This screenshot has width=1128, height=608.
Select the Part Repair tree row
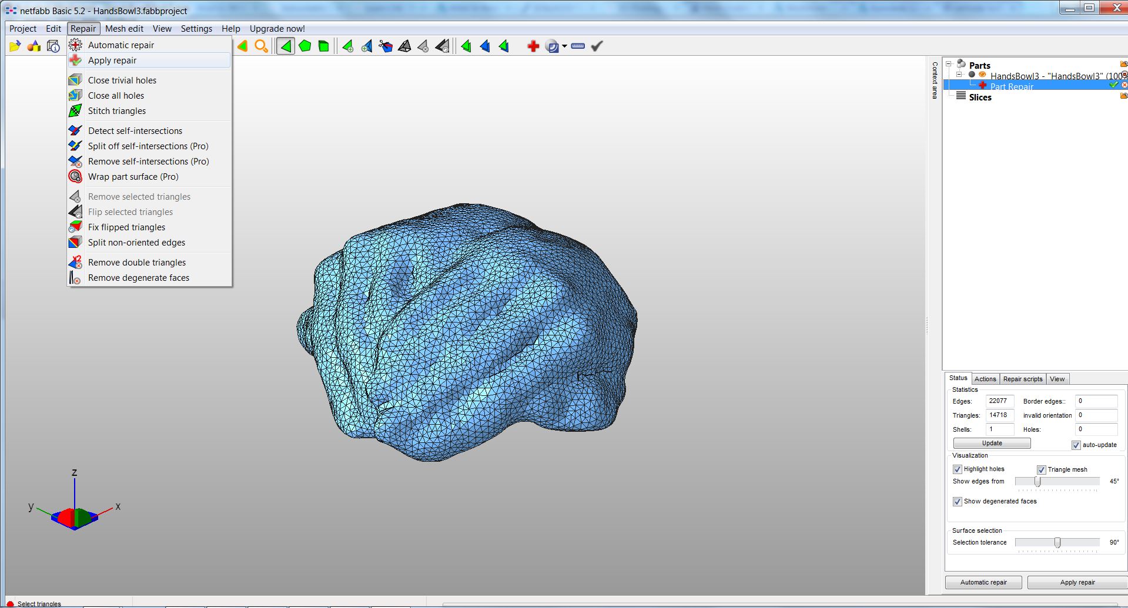(1035, 86)
